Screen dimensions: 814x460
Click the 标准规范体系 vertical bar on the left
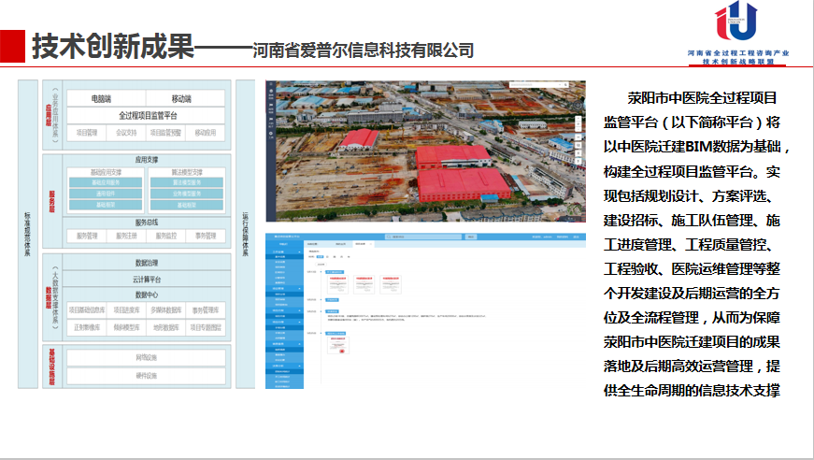(27, 234)
